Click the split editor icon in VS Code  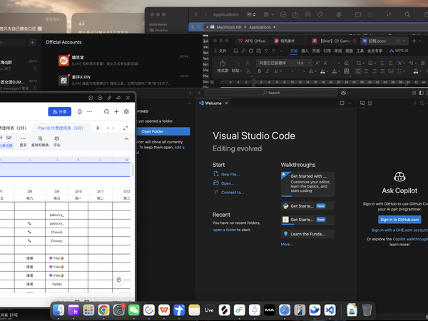(342, 103)
